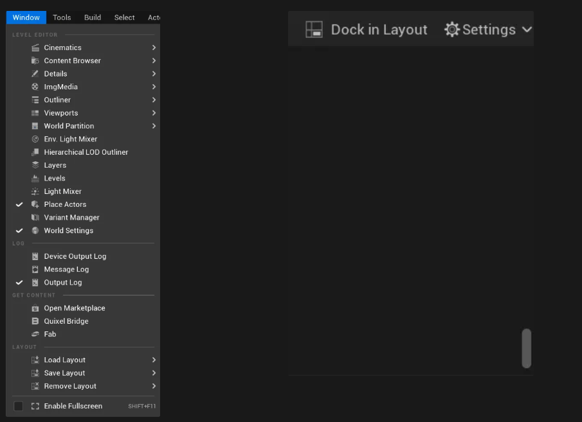The image size is (582, 422).
Task: Uncheck the World Settings checkmark
Action: pyautogui.click(x=19, y=231)
